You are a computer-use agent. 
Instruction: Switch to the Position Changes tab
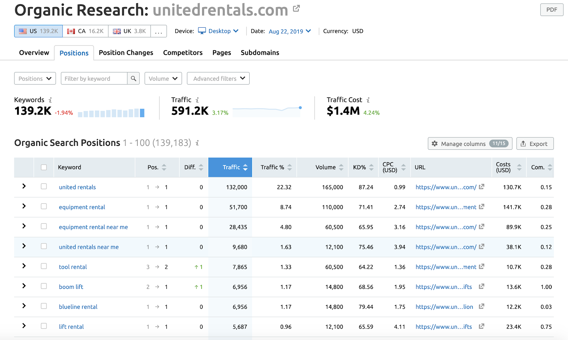point(126,53)
